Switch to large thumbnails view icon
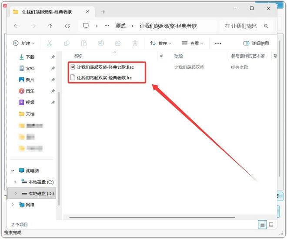Screen dimensions: 287x239 271,225
